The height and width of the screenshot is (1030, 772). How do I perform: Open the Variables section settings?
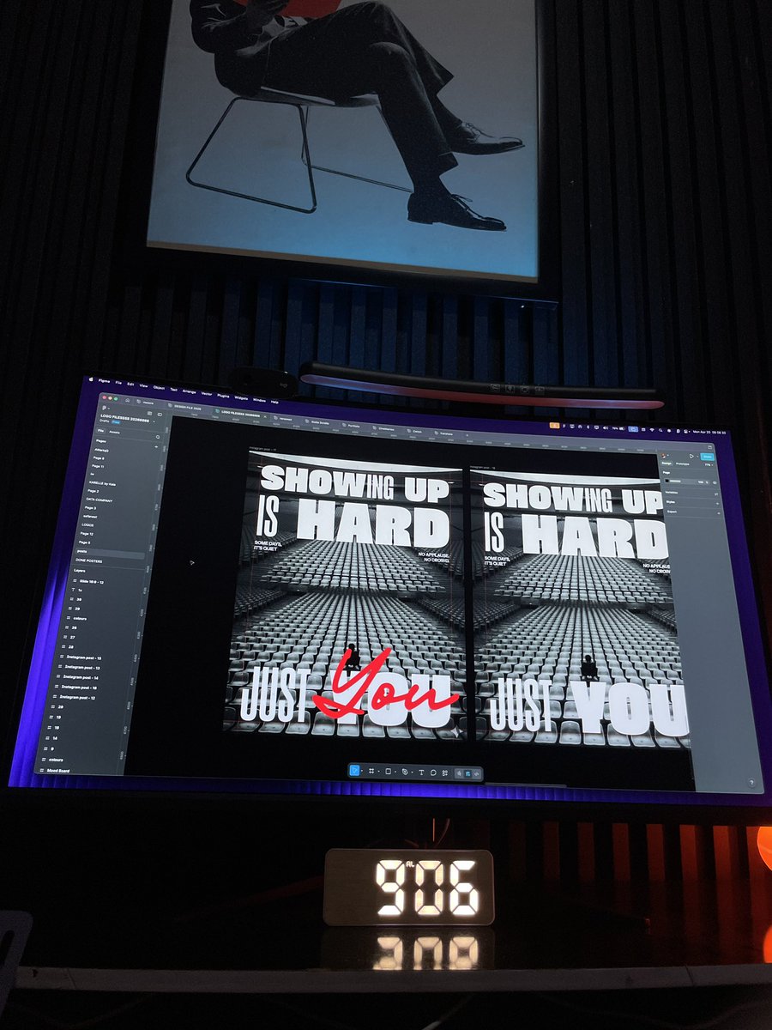pyautogui.click(x=716, y=494)
